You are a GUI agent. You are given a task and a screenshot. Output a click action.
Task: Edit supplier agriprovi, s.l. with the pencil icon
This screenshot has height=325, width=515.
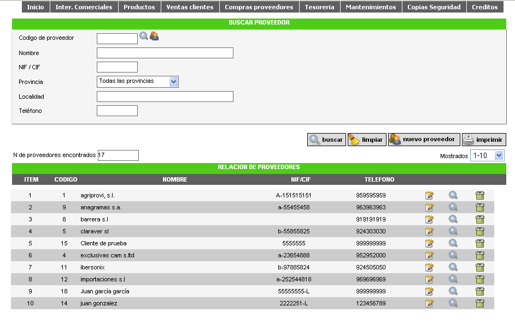coord(430,195)
